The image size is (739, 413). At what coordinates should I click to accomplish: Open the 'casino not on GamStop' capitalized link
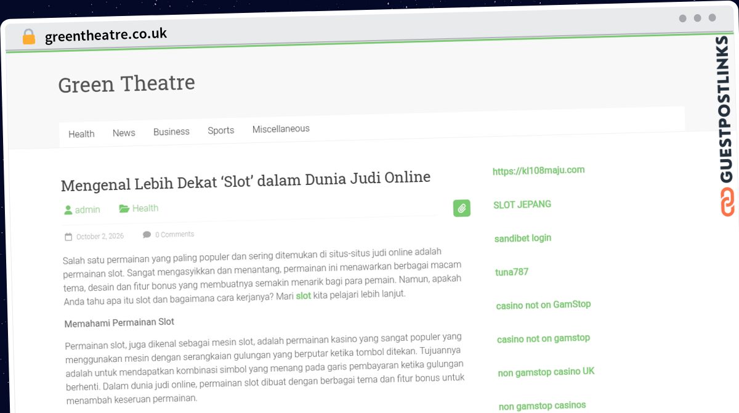click(544, 305)
